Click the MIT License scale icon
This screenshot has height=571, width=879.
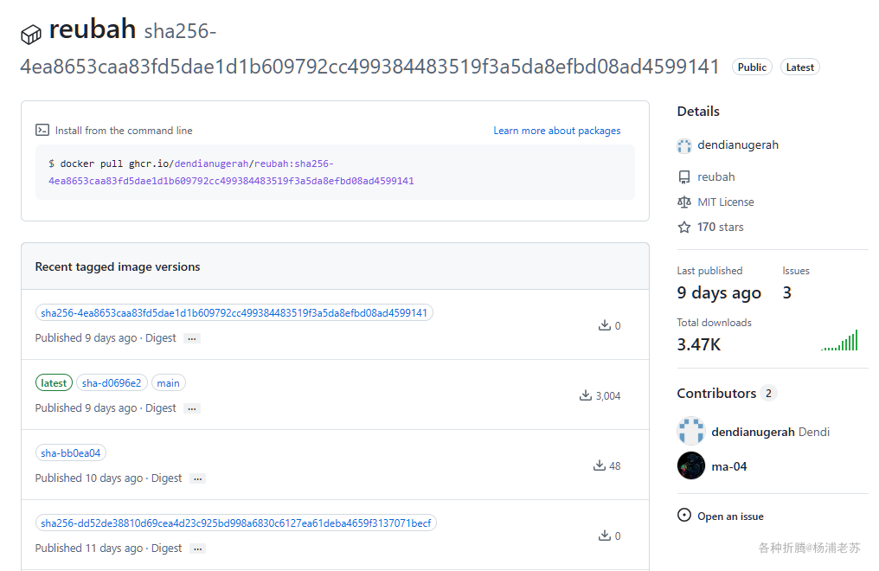(684, 202)
